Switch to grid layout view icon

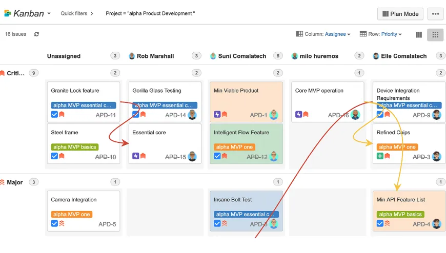click(435, 34)
